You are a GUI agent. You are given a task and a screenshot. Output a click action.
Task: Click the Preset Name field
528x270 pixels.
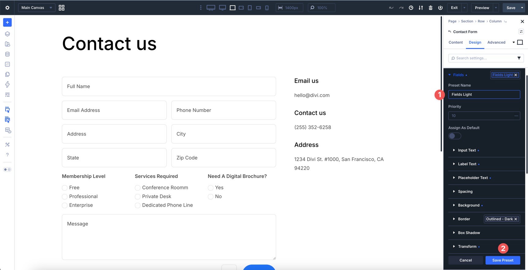pos(484,94)
